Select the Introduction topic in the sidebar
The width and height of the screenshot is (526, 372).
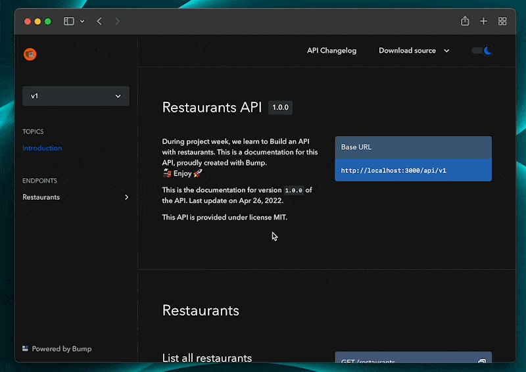(x=42, y=148)
